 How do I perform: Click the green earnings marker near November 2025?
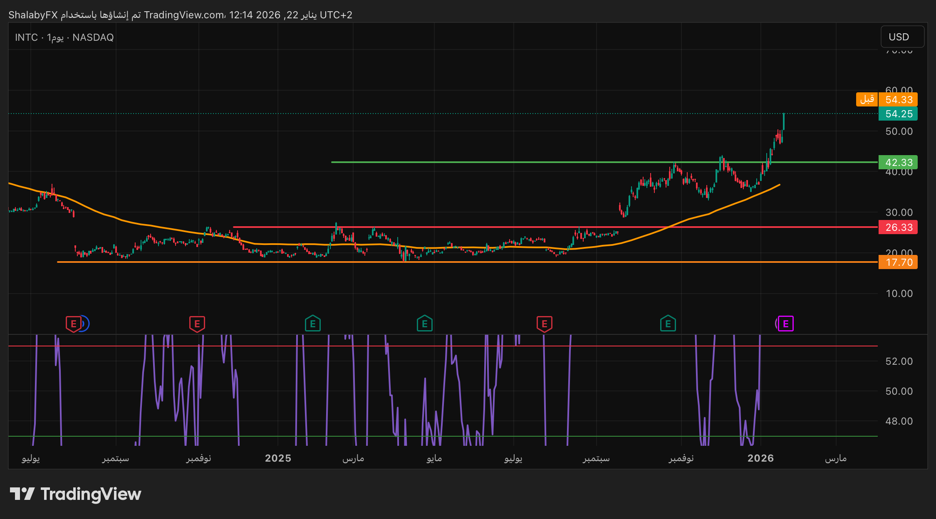click(668, 324)
